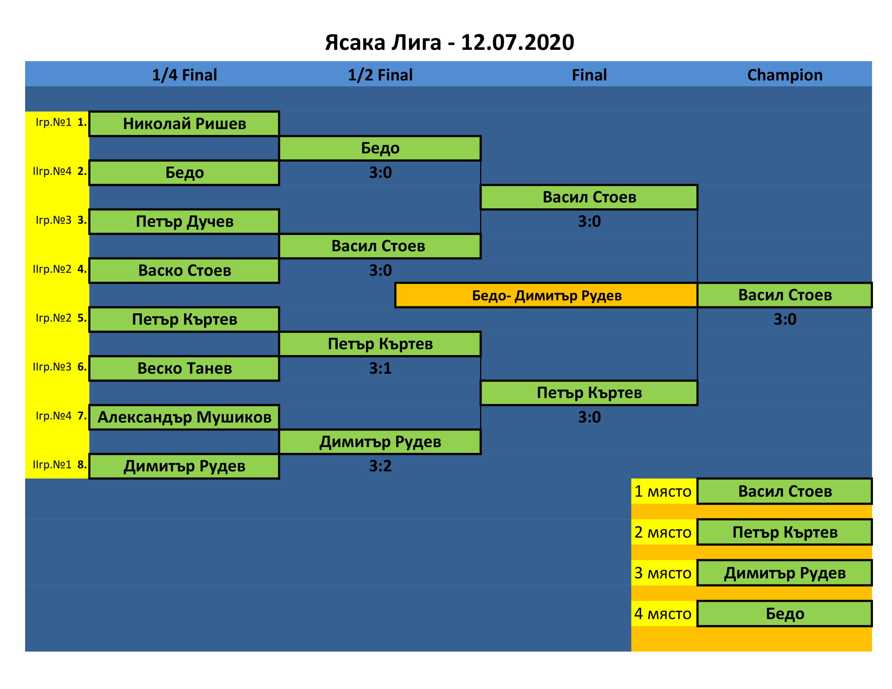The width and height of the screenshot is (892, 689).
Task: Click the Николай Ришев quarterfinal cell
Action: pos(184,124)
